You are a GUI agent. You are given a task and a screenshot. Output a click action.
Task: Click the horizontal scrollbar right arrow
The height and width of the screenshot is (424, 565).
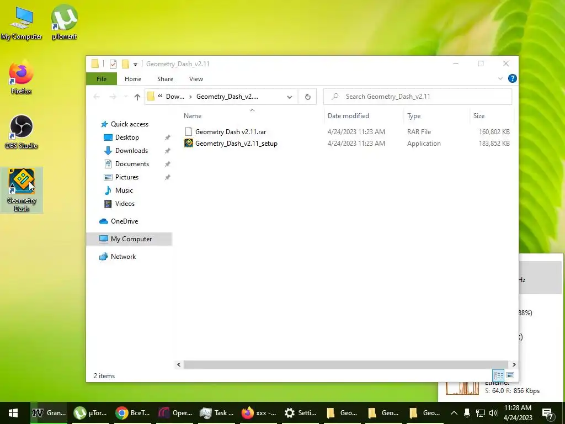tap(514, 364)
